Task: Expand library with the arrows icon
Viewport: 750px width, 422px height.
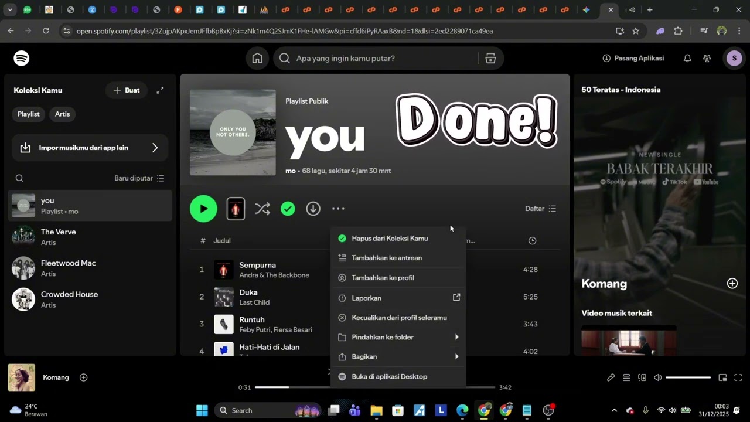Action: pos(160,90)
